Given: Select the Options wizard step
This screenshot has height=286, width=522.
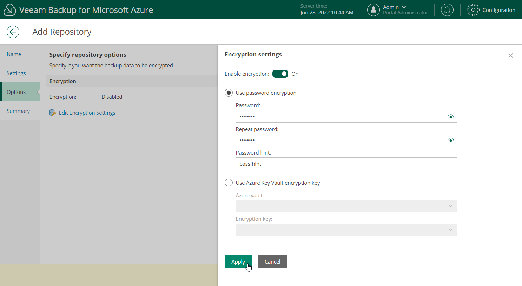Looking at the screenshot, I should pyautogui.click(x=20, y=92).
